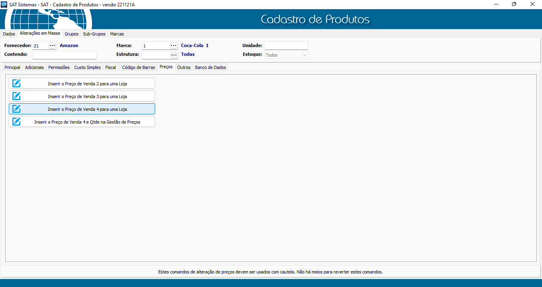Click the SAT application icon in title bar
The height and width of the screenshot is (287, 542).
click(x=4, y=4)
